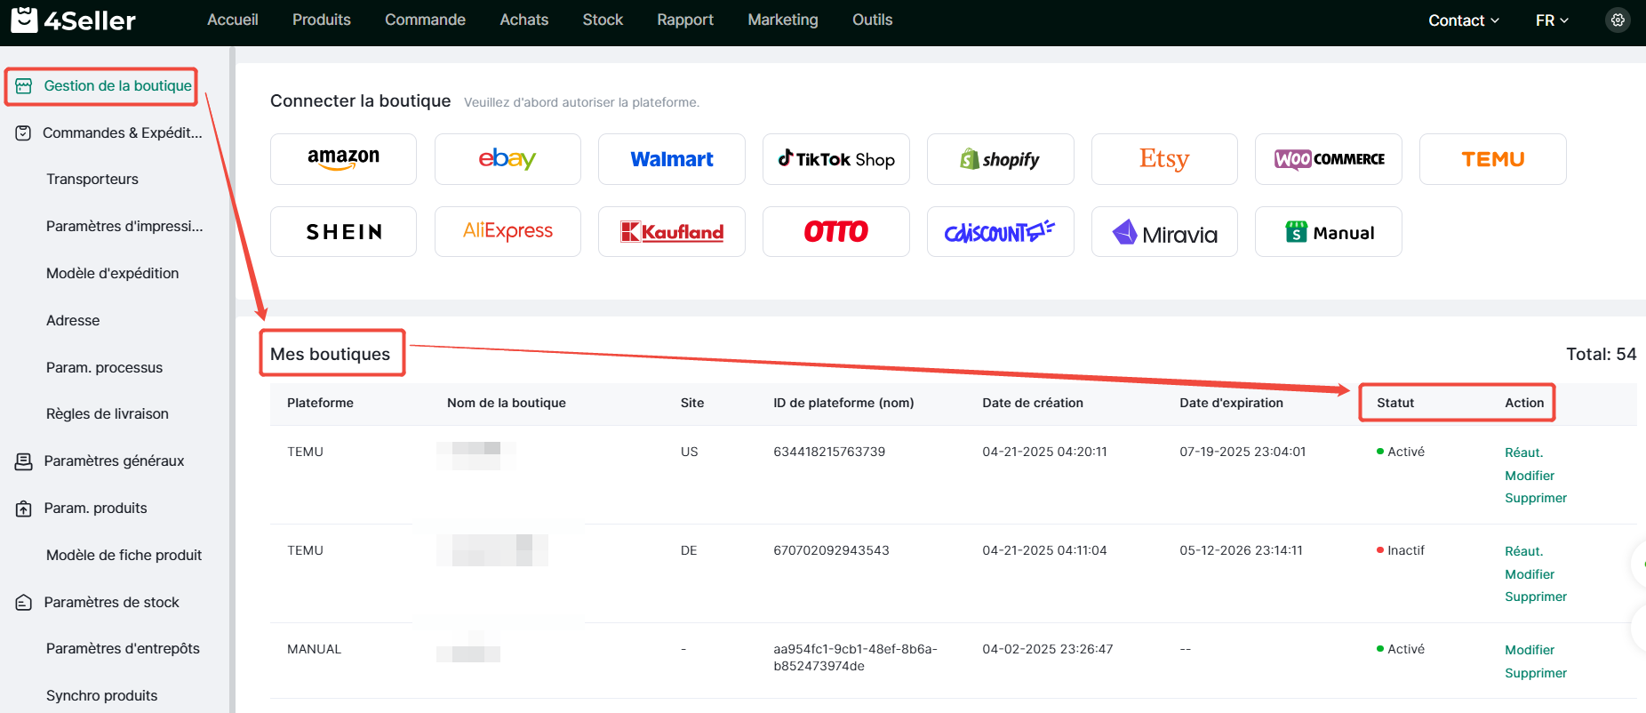Open the Marketing menu
The width and height of the screenshot is (1646, 713).
pyautogui.click(x=782, y=20)
